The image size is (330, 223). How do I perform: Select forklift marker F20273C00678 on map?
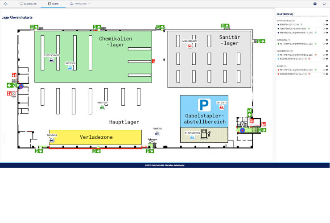52,60
